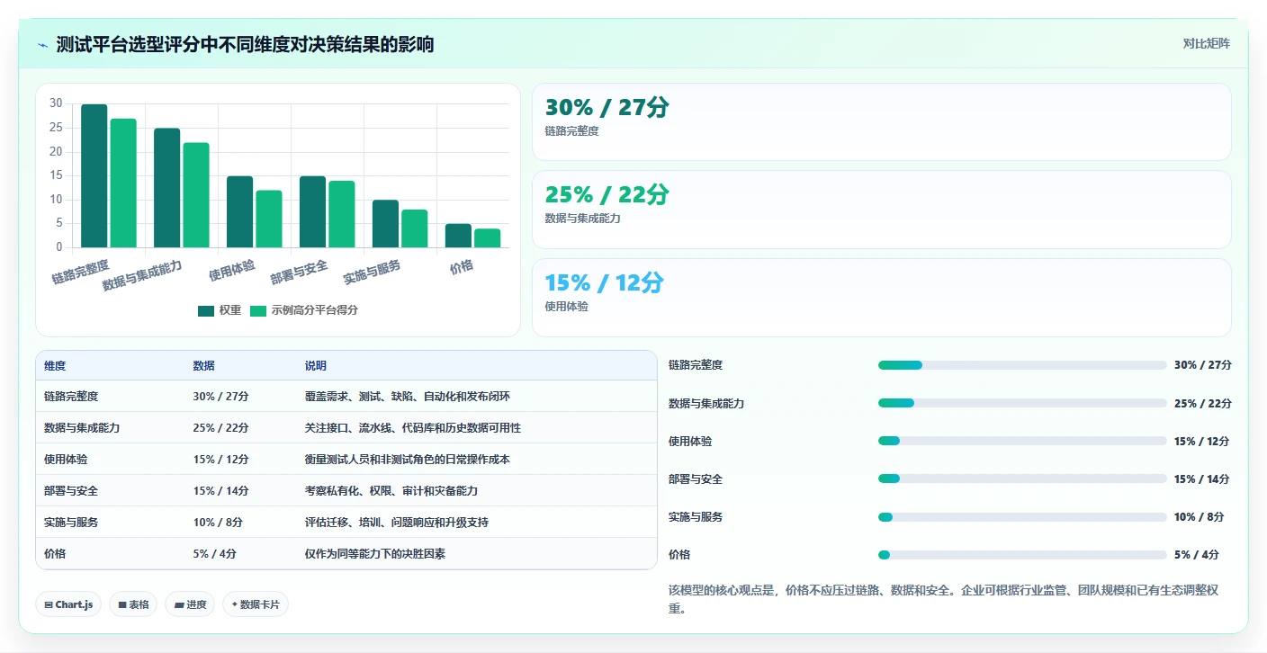
Task: Select the 进度 tag chip
Action: (x=190, y=604)
